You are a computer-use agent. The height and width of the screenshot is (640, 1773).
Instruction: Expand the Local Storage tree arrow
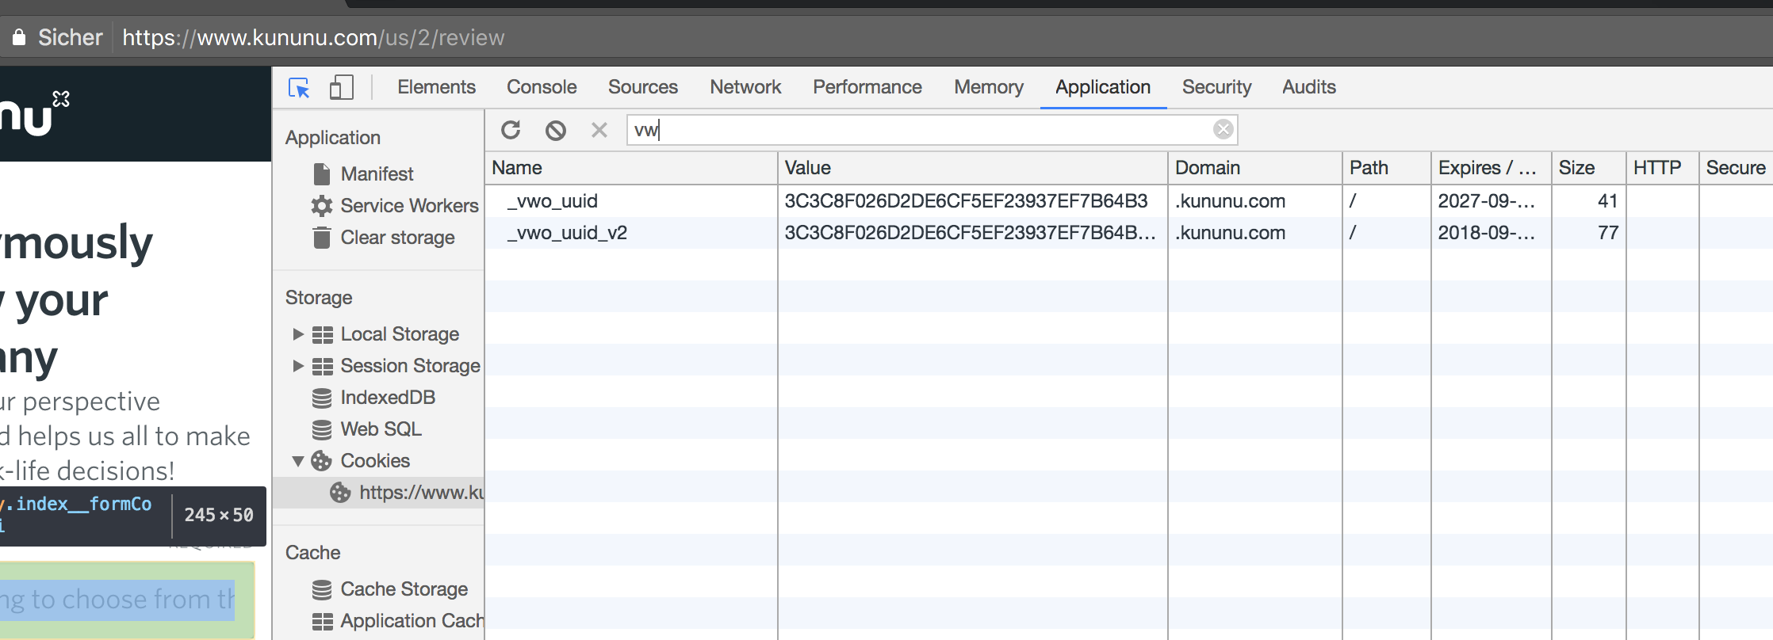(298, 334)
